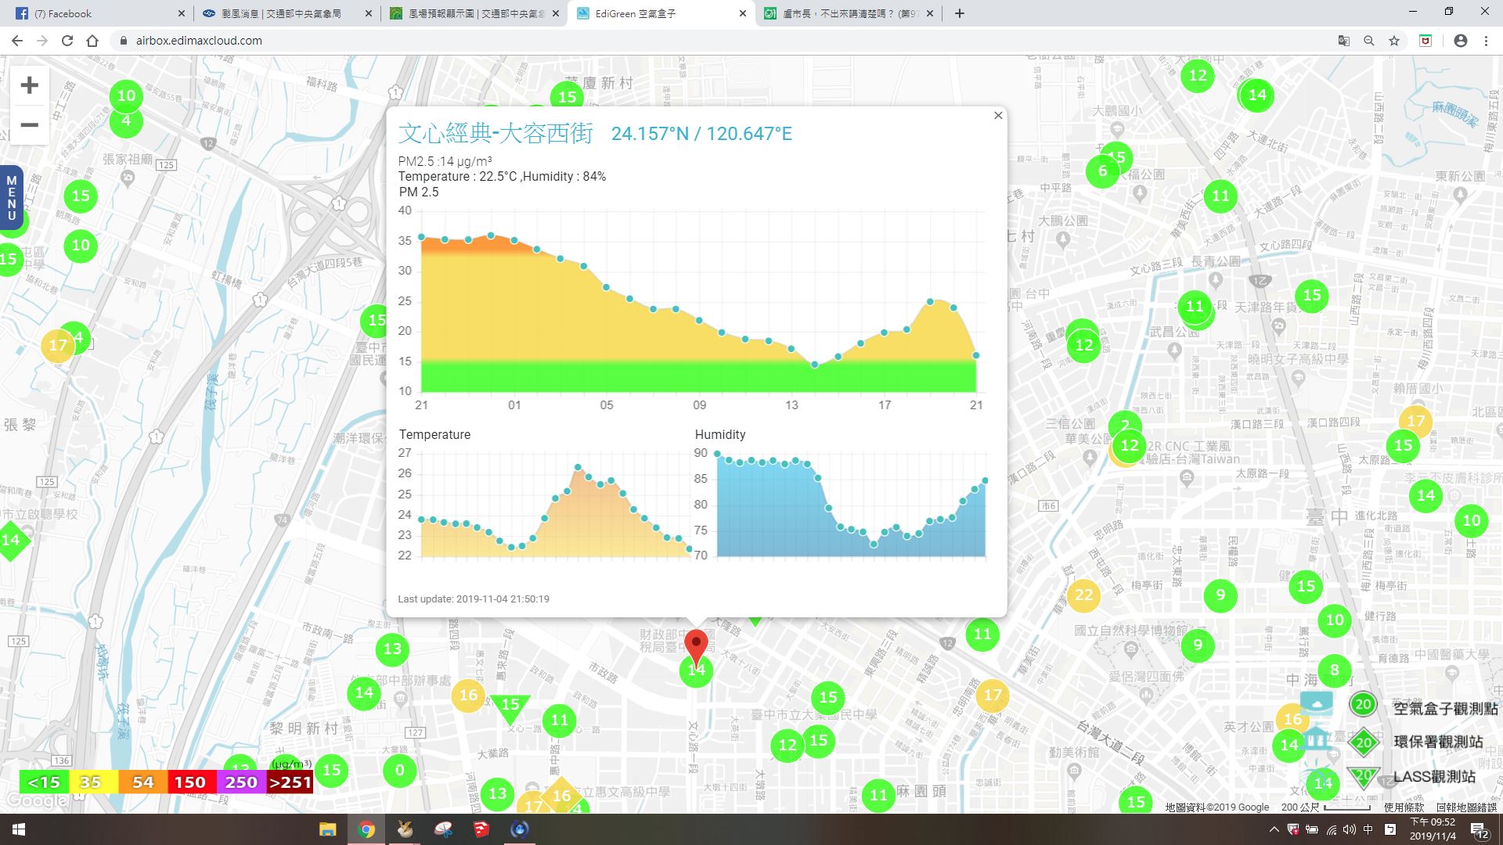Toggle the LASS觀測站 layer label
Image resolution: width=1503 pixels, height=845 pixels.
tap(1434, 776)
